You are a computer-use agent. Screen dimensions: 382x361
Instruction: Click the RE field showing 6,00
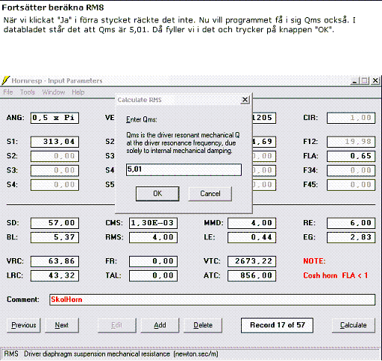[x=351, y=223]
